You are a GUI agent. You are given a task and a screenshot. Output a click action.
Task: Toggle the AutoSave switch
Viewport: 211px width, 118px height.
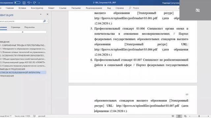pos(17,3)
